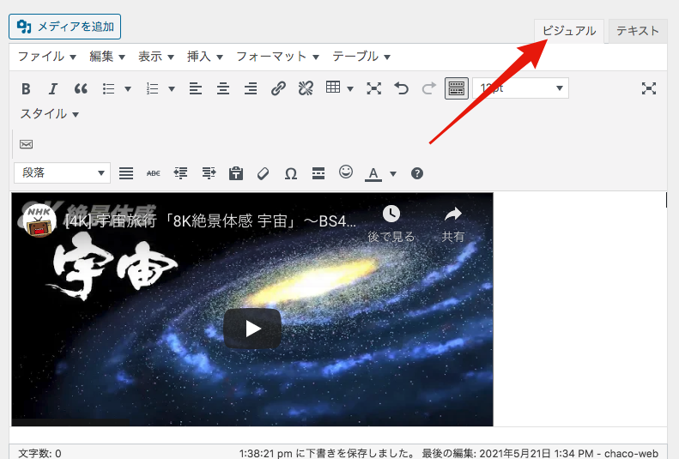Click the 最後の編集 status text
The height and width of the screenshot is (459, 679).
540,453
